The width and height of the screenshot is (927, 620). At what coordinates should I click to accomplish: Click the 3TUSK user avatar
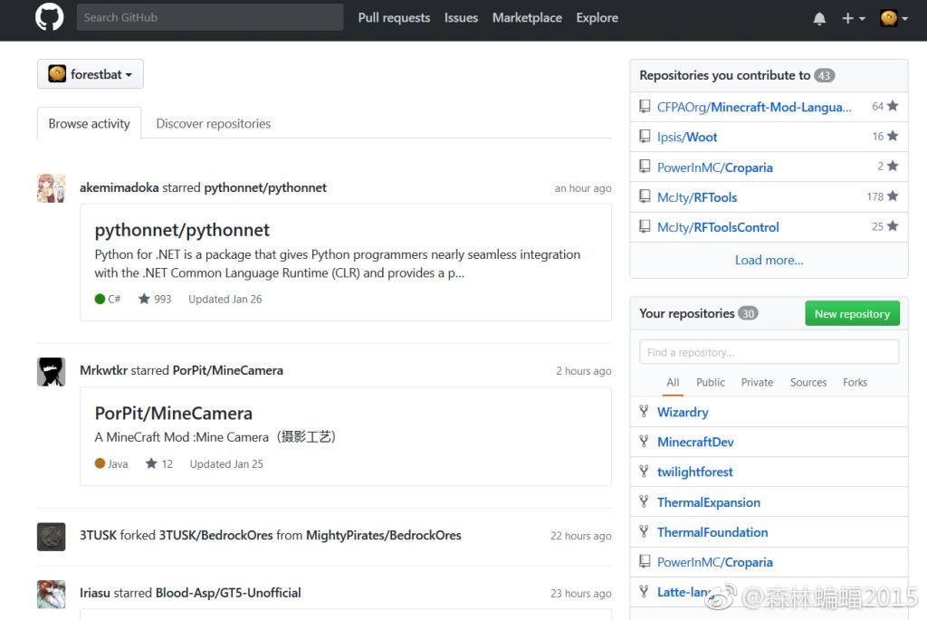coord(51,536)
